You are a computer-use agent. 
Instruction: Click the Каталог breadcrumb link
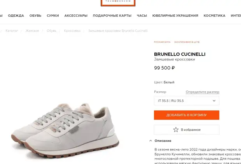click(12, 31)
